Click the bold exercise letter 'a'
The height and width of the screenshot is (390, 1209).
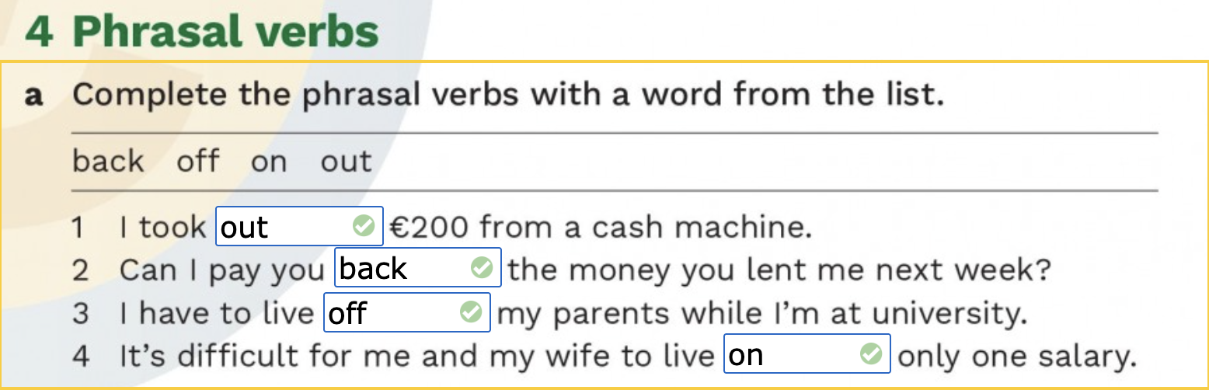[x=34, y=96]
